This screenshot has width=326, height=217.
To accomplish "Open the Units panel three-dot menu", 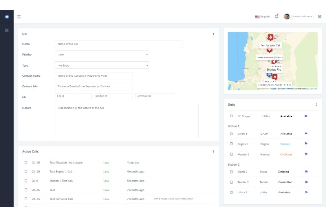I will click(316, 104).
